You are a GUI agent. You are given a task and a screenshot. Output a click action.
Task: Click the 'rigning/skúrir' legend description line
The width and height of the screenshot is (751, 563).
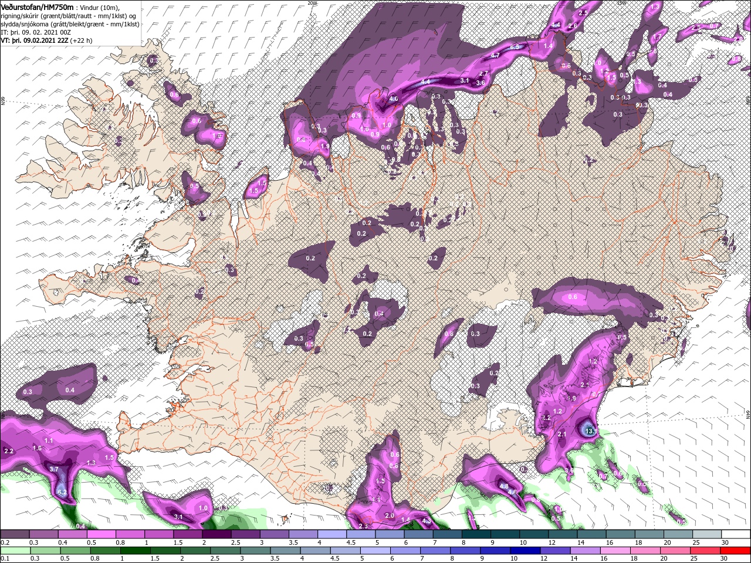pos(68,15)
